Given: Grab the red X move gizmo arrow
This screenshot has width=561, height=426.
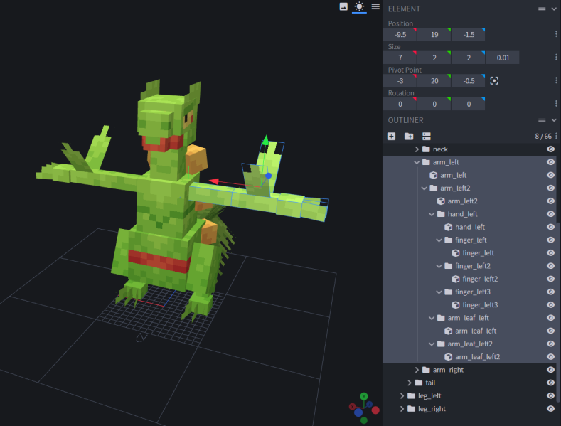Looking at the screenshot, I should coord(214,181).
